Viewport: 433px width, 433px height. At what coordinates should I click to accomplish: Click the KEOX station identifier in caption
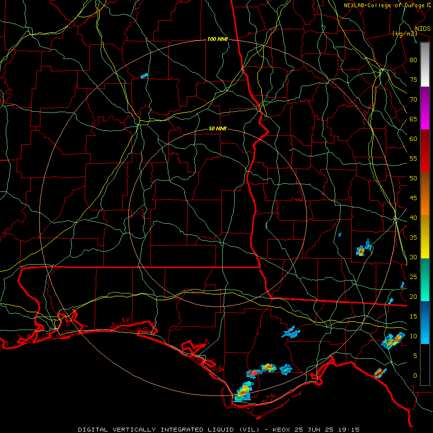(281, 430)
